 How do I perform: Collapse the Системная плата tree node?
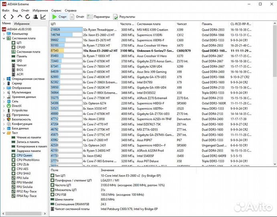pos(4,38)
